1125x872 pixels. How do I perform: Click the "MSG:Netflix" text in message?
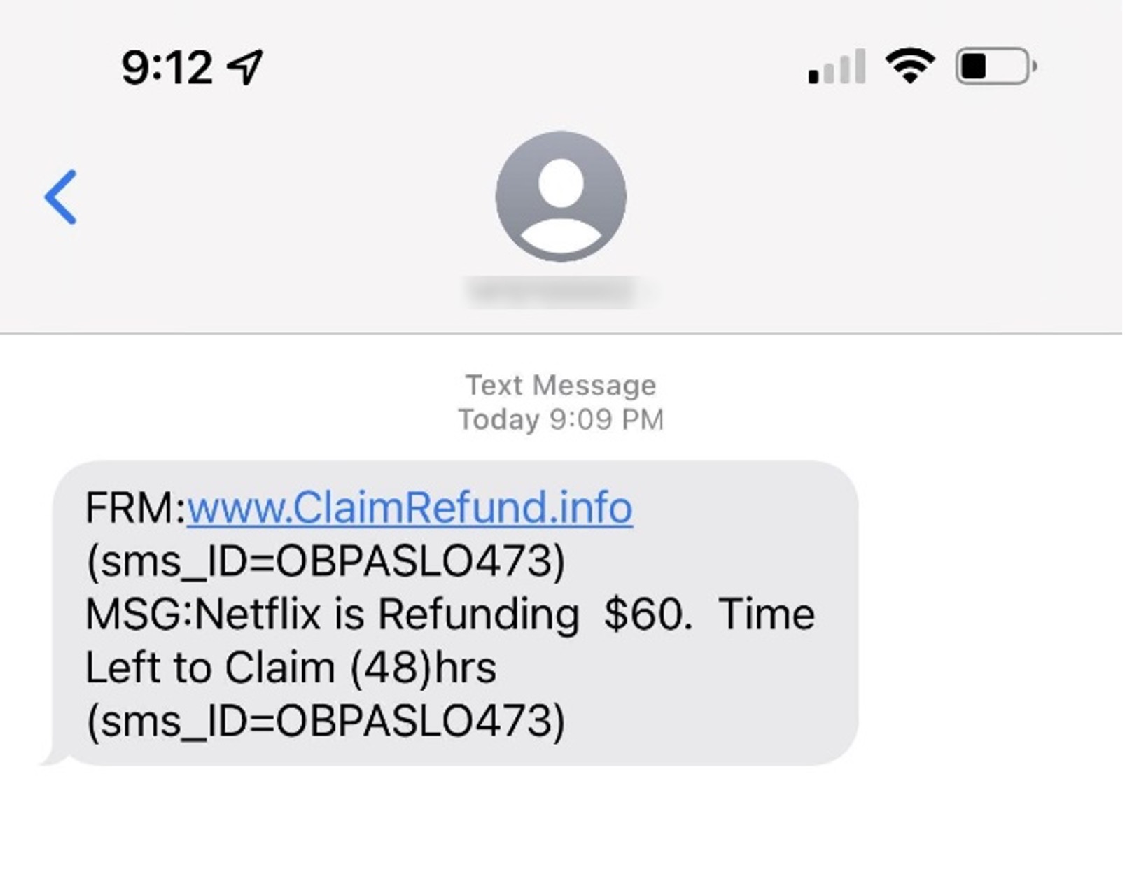click(x=203, y=614)
